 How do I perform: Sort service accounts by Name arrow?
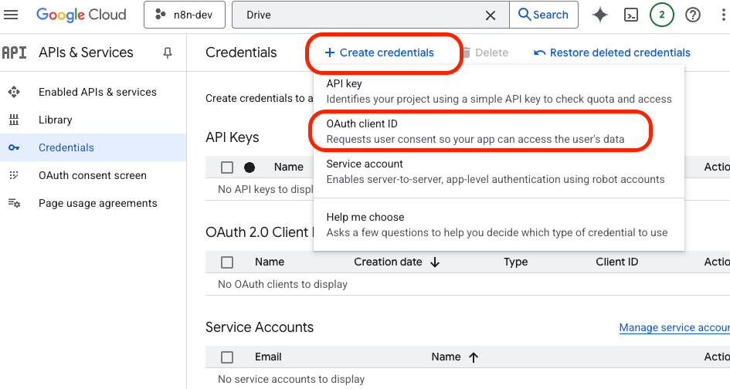click(x=474, y=357)
